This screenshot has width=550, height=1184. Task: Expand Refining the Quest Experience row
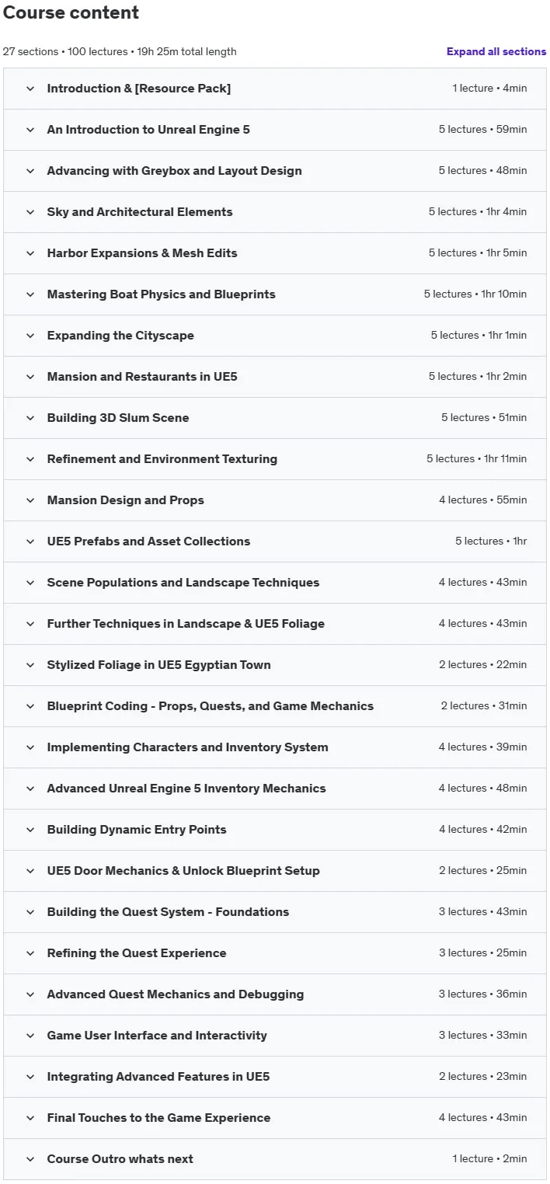pos(275,953)
